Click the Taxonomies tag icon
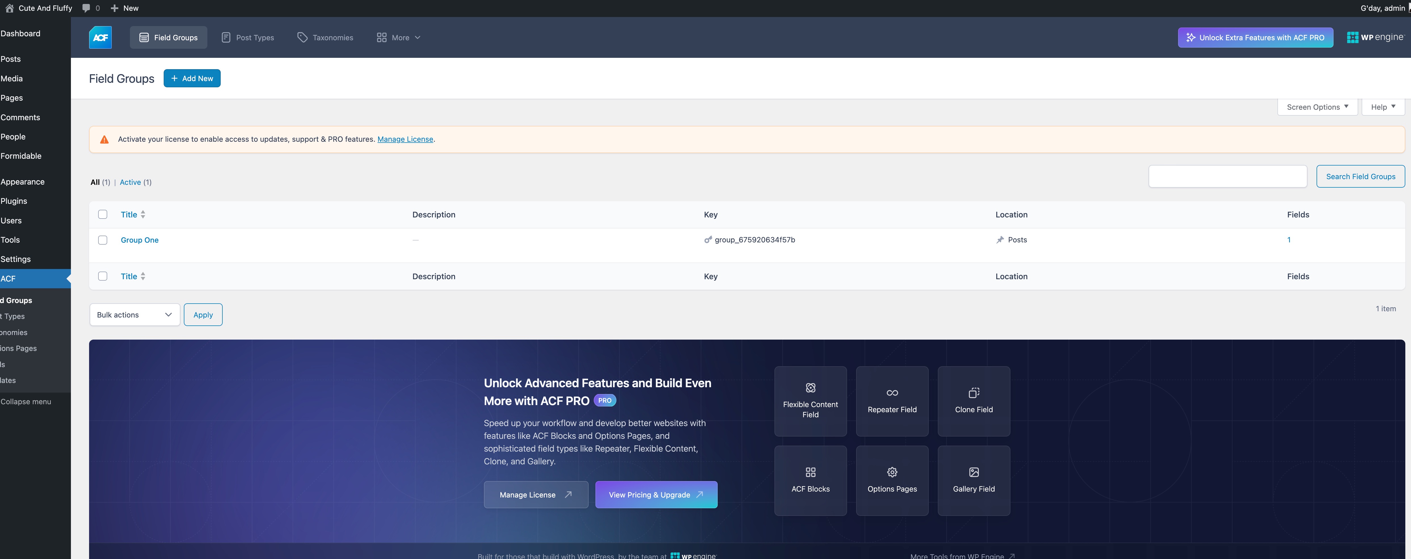 (302, 37)
